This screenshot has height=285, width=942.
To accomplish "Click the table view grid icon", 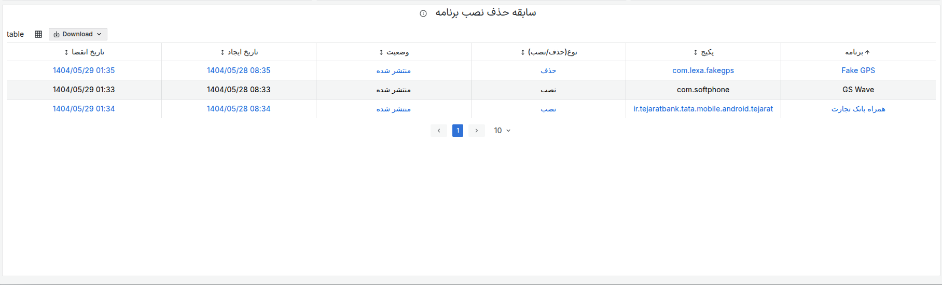I will 38,34.
